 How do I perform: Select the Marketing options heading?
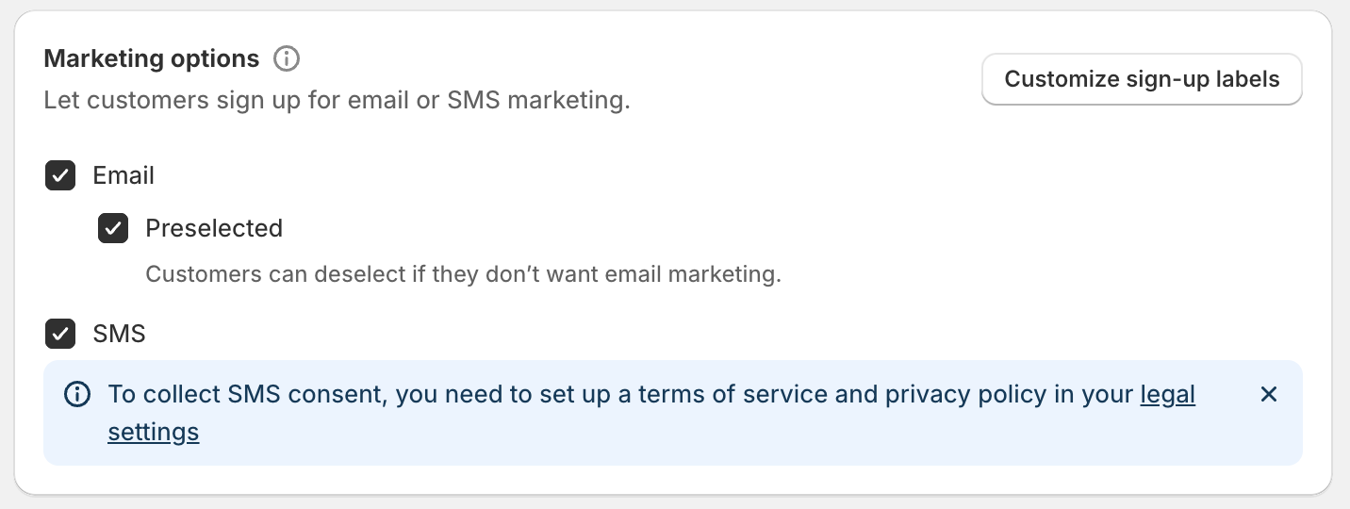pos(152,59)
